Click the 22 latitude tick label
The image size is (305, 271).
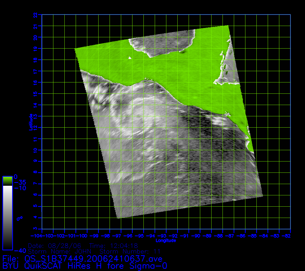35,15
